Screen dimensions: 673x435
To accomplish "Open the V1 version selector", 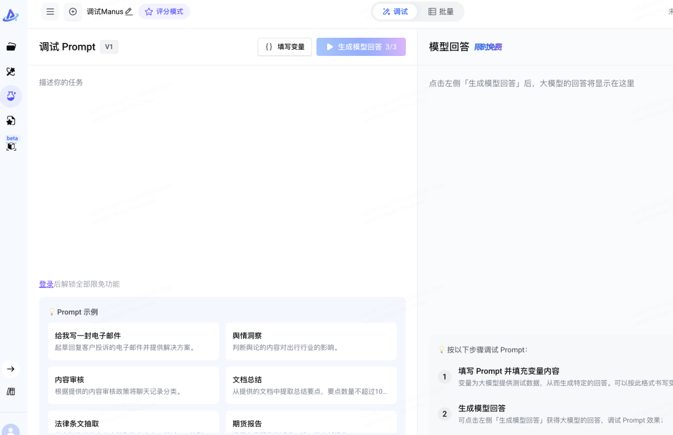I will 109,47.
